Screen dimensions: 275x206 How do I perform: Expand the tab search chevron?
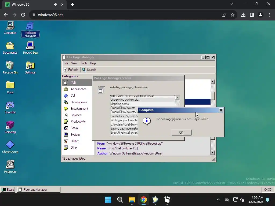tap(232, 4)
